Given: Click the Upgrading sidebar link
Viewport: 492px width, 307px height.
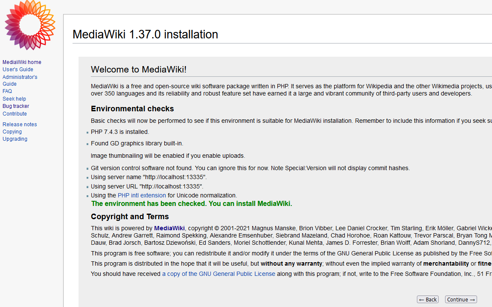Looking at the screenshot, I should [x=15, y=139].
